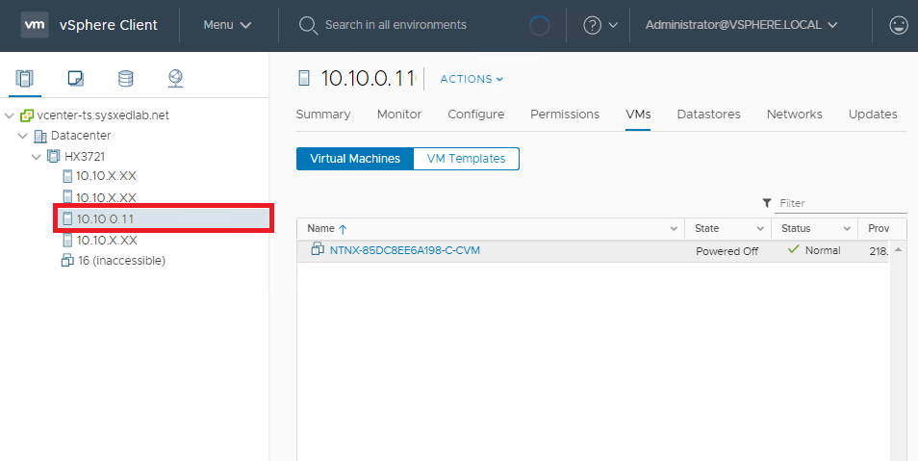Select the Virtual Machines toggle button

point(355,159)
